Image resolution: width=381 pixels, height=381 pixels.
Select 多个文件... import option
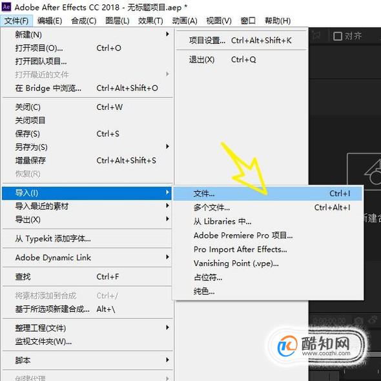(x=268, y=207)
